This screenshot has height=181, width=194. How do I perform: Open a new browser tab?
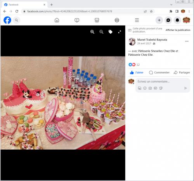(52, 5)
